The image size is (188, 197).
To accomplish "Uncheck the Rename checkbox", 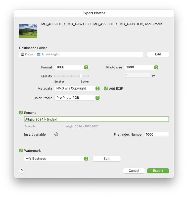I will point(21,112).
